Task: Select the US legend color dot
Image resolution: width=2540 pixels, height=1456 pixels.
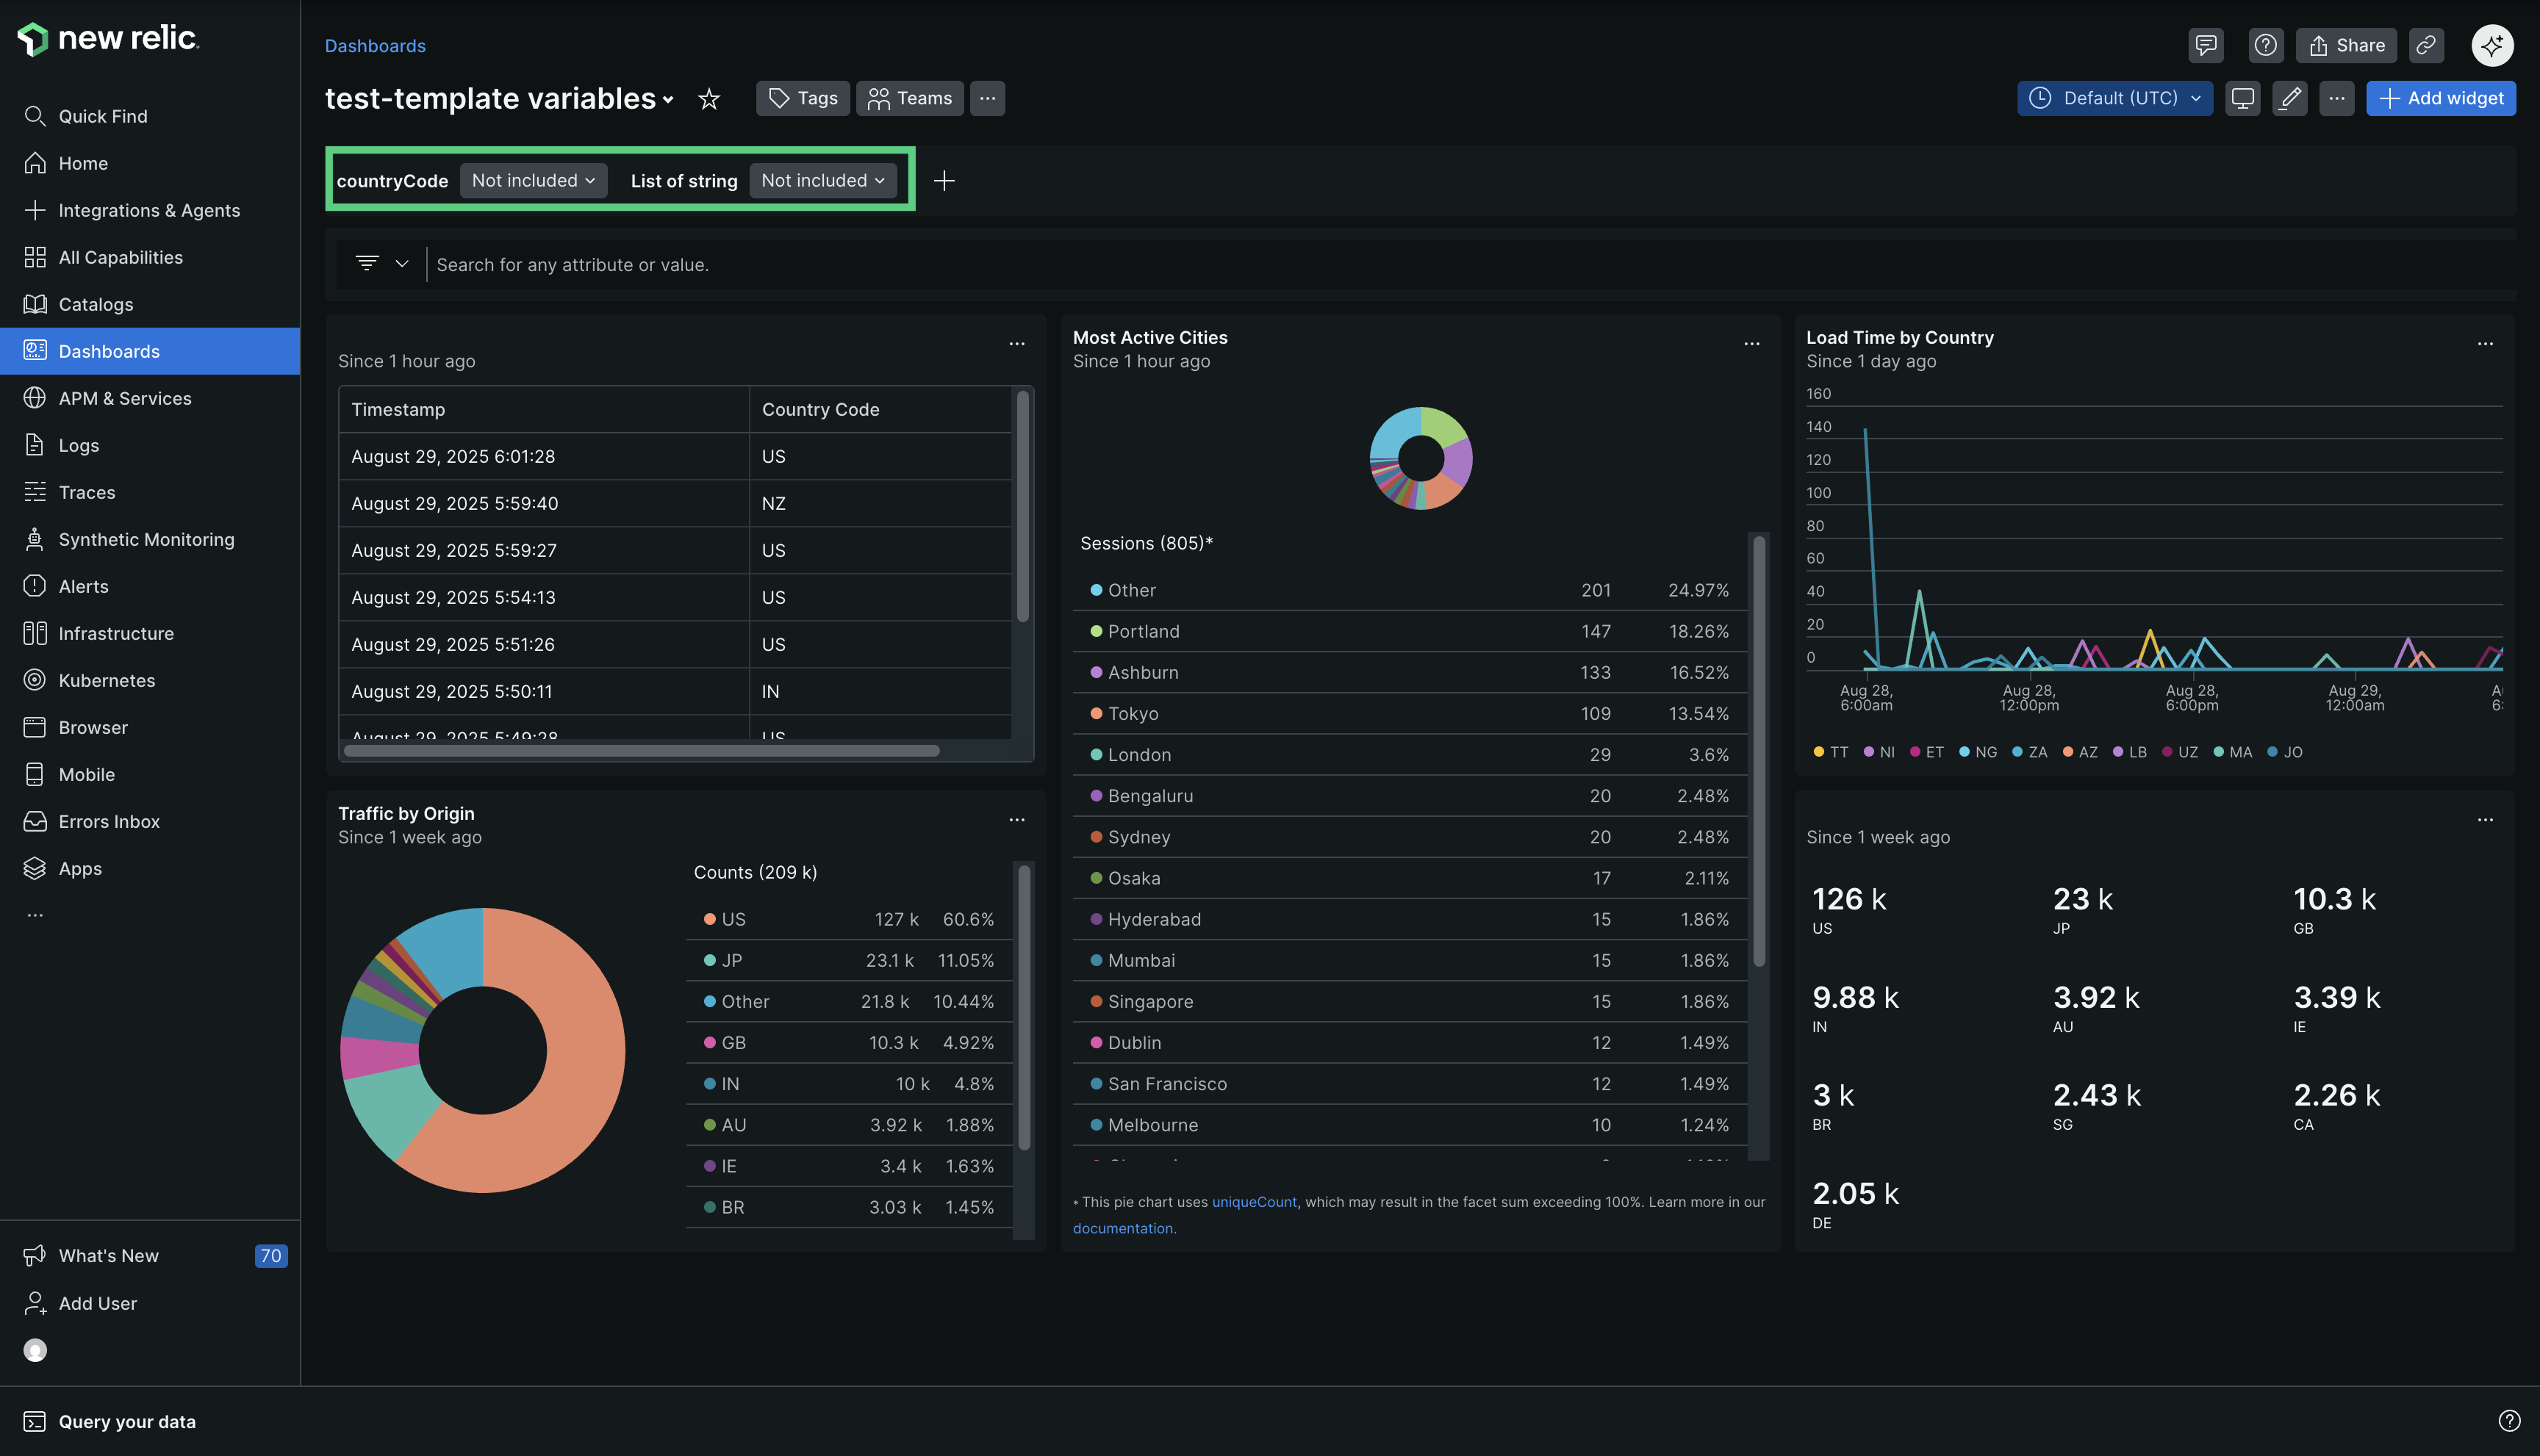Action: point(710,919)
